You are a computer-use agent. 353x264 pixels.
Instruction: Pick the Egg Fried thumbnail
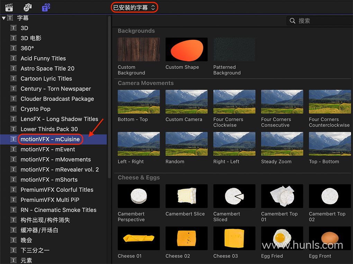[x=282, y=238]
